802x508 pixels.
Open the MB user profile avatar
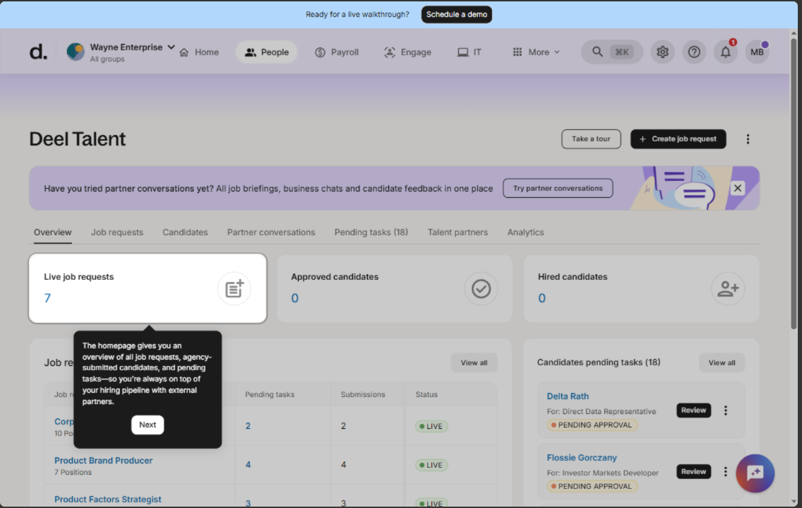click(x=757, y=52)
